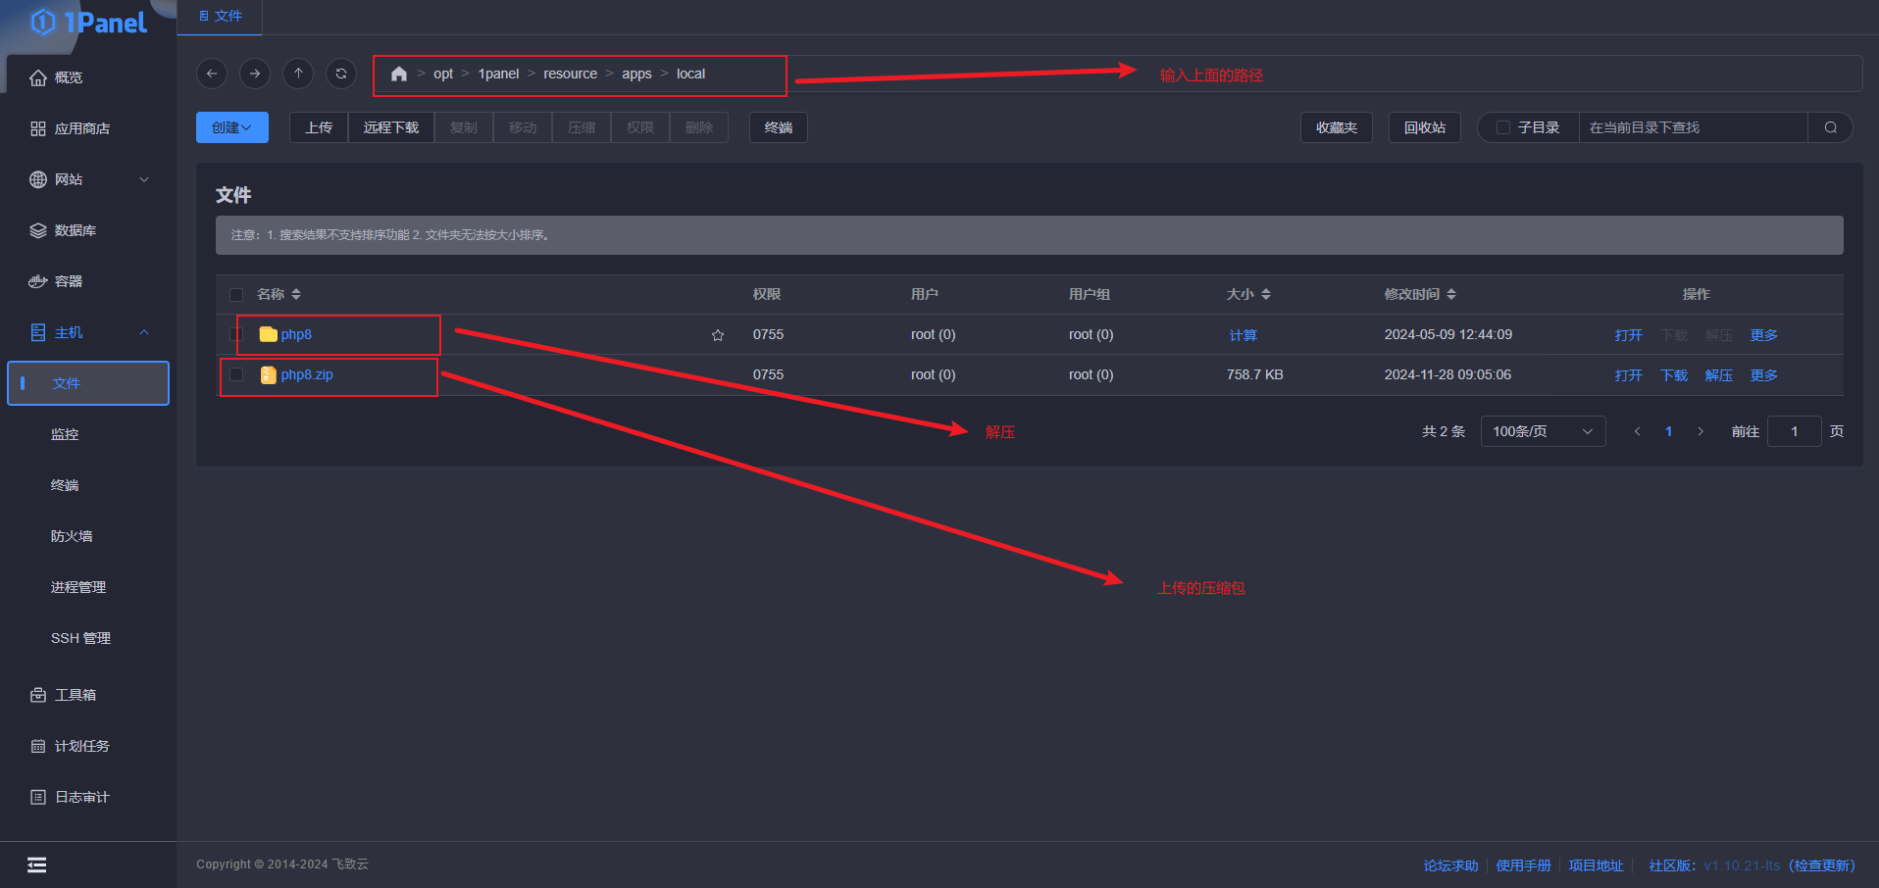Navigate to apps in breadcrumb path
This screenshot has width=1879, height=888.
636,74
